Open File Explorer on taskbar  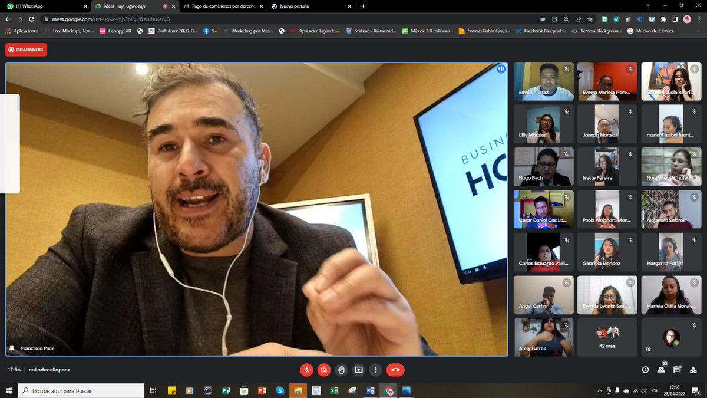298,390
